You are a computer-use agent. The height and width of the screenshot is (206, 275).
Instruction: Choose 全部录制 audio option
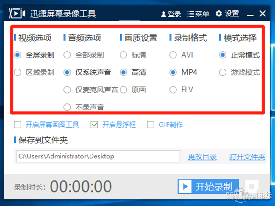pos(84,55)
